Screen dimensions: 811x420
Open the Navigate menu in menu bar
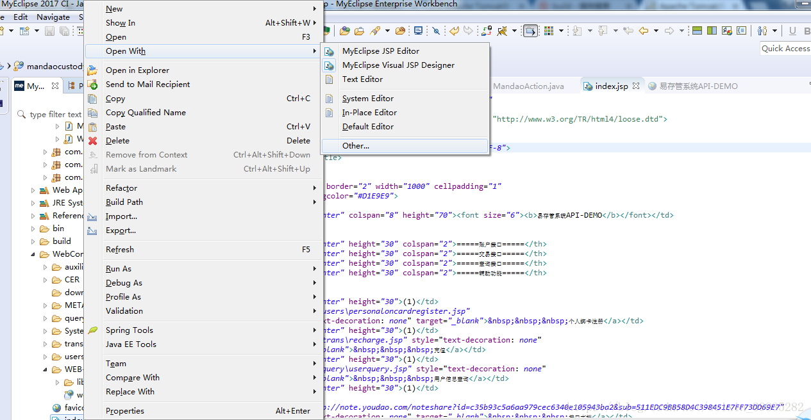(53, 17)
